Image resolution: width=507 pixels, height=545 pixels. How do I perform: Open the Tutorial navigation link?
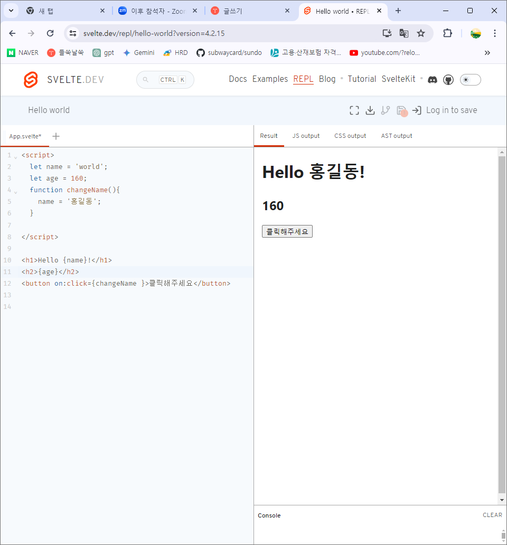362,79
